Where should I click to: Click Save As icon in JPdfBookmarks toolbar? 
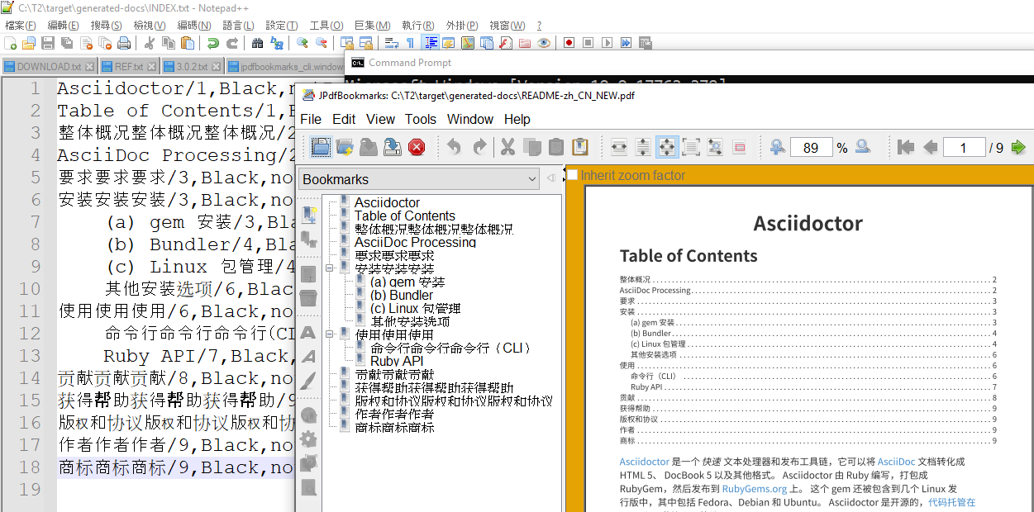point(393,147)
